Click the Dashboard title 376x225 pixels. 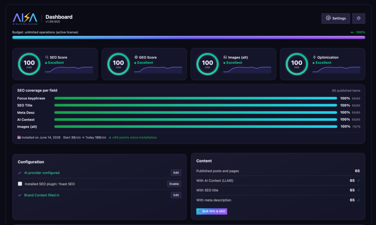point(59,17)
